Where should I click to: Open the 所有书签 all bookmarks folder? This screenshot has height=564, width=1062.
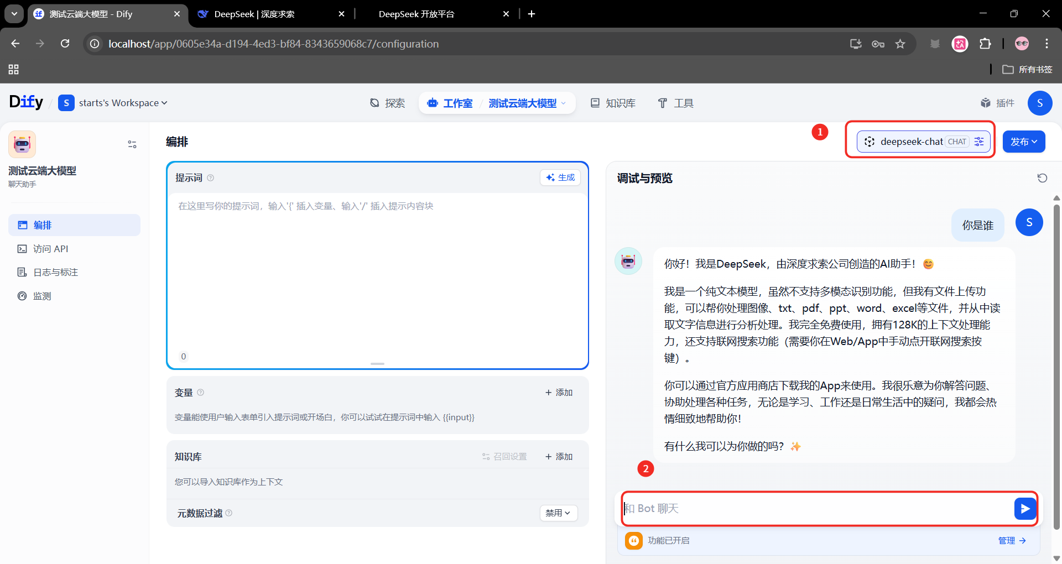click(x=1028, y=69)
